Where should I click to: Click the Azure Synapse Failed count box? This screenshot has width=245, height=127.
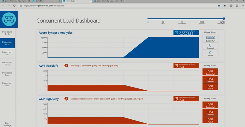pos(210,53)
